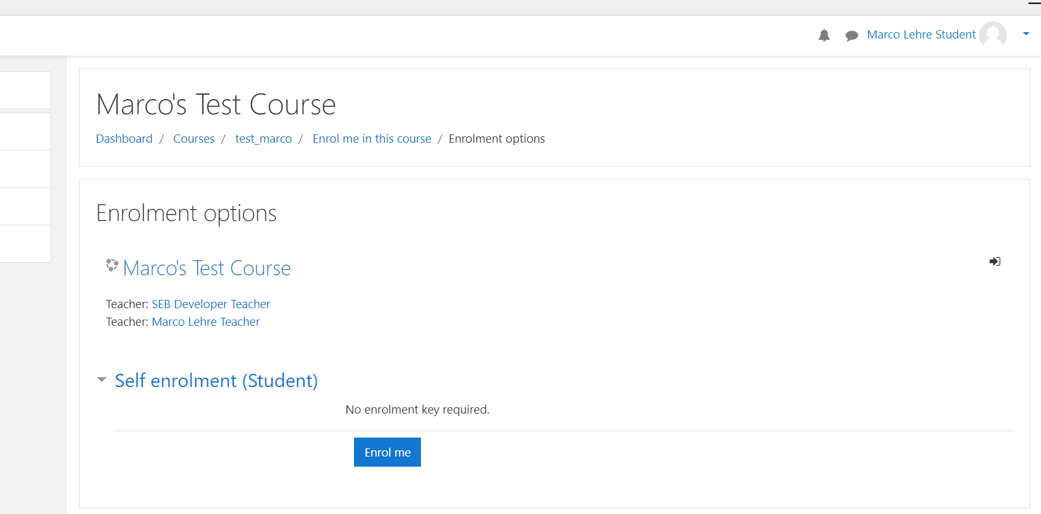Open test_marco from the breadcrumb trail
This screenshot has width=1041, height=514.
click(x=264, y=138)
